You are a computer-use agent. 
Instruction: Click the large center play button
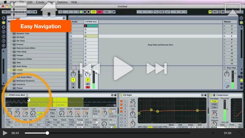[123, 69]
